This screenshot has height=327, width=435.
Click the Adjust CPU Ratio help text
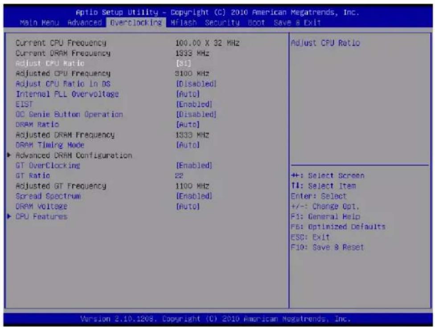tap(325, 43)
